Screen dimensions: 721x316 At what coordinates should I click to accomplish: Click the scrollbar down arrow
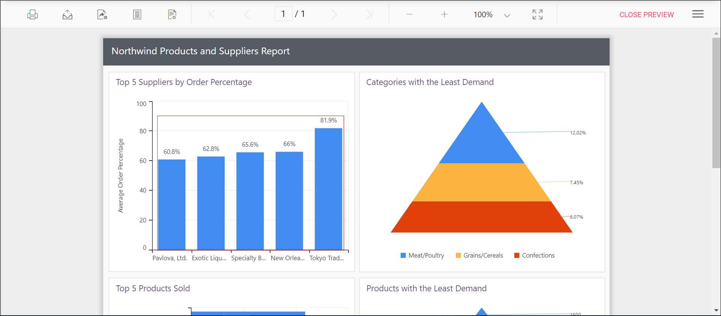[x=716, y=310]
